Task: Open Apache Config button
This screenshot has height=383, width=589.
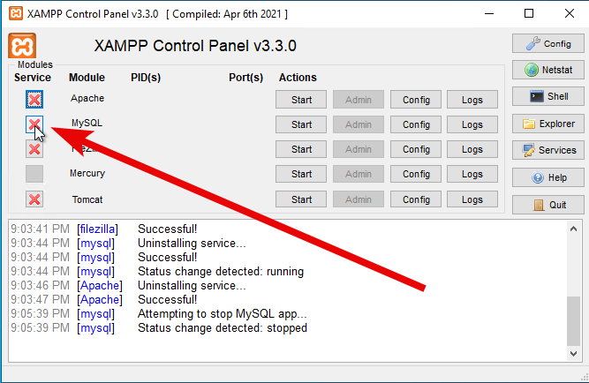Action: [416, 100]
